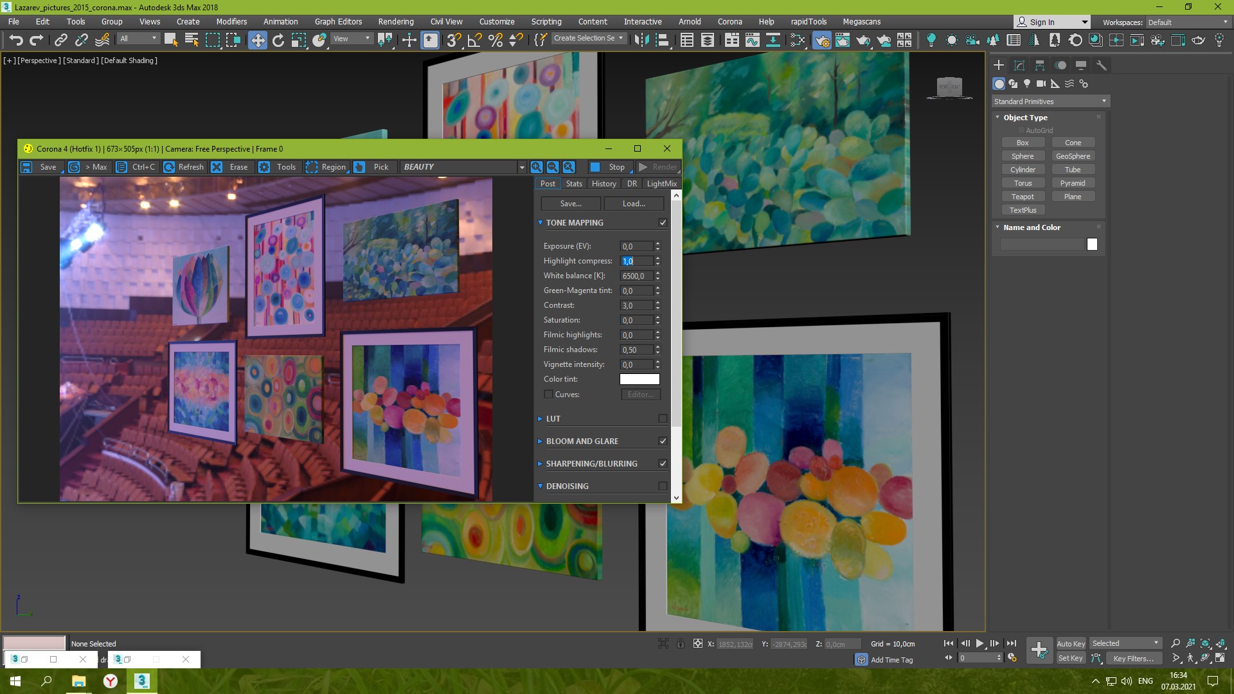Open the All selection filter dropdown
Image resolution: width=1234 pixels, height=694 pixels.
click(138, 39)
